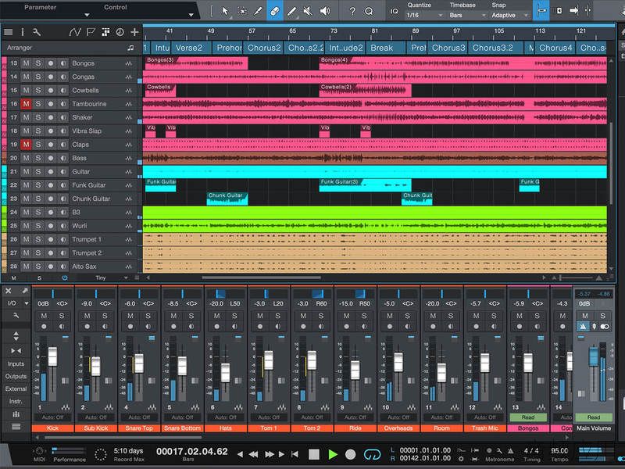Show the Inputs panel in mixer

click(x=16, y=363)
